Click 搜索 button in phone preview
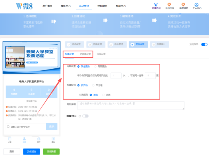The width and height of the screenshot is (209, 159). pyautogui.click(x=51, y=127)
